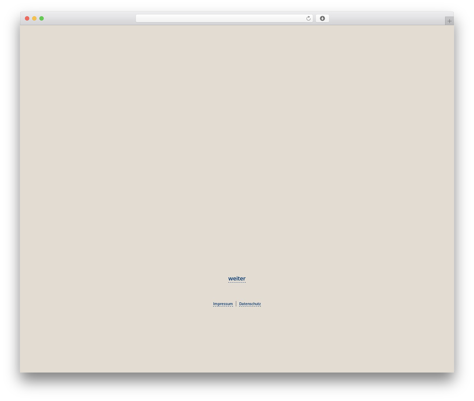This screenshot has height=401, width=474.
Task: Maximize the browser window
Action: click(x=41, y=18)
